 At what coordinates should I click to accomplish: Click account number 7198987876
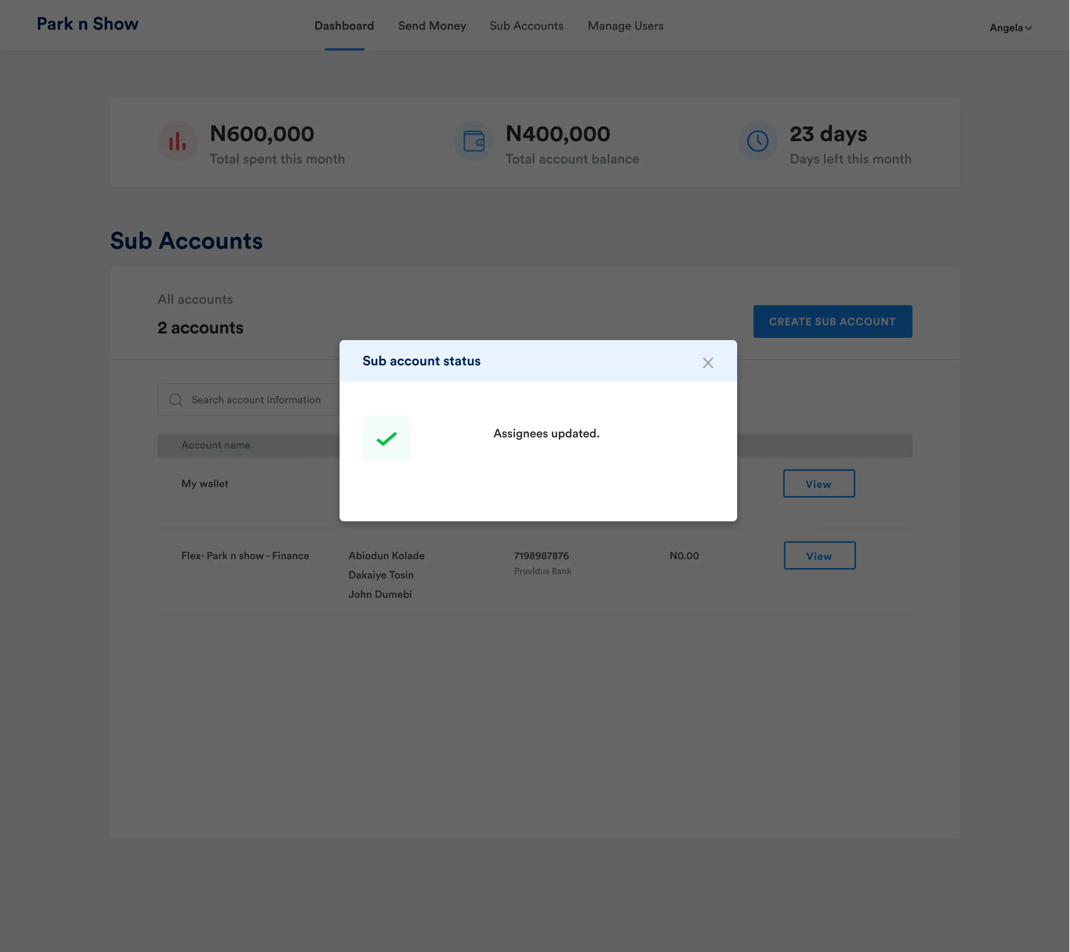pyautogui.click(x=541, y=555)
